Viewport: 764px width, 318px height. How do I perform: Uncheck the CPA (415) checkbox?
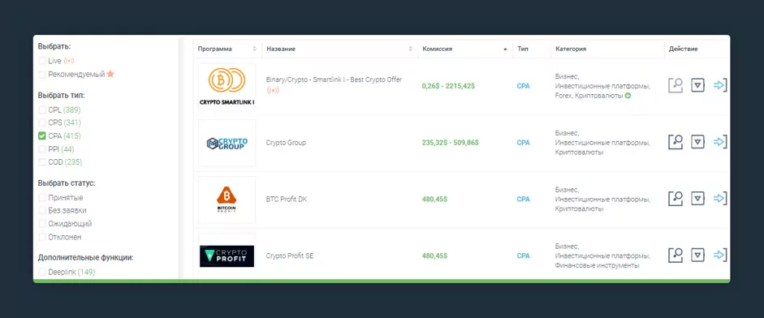pos(42,135)
